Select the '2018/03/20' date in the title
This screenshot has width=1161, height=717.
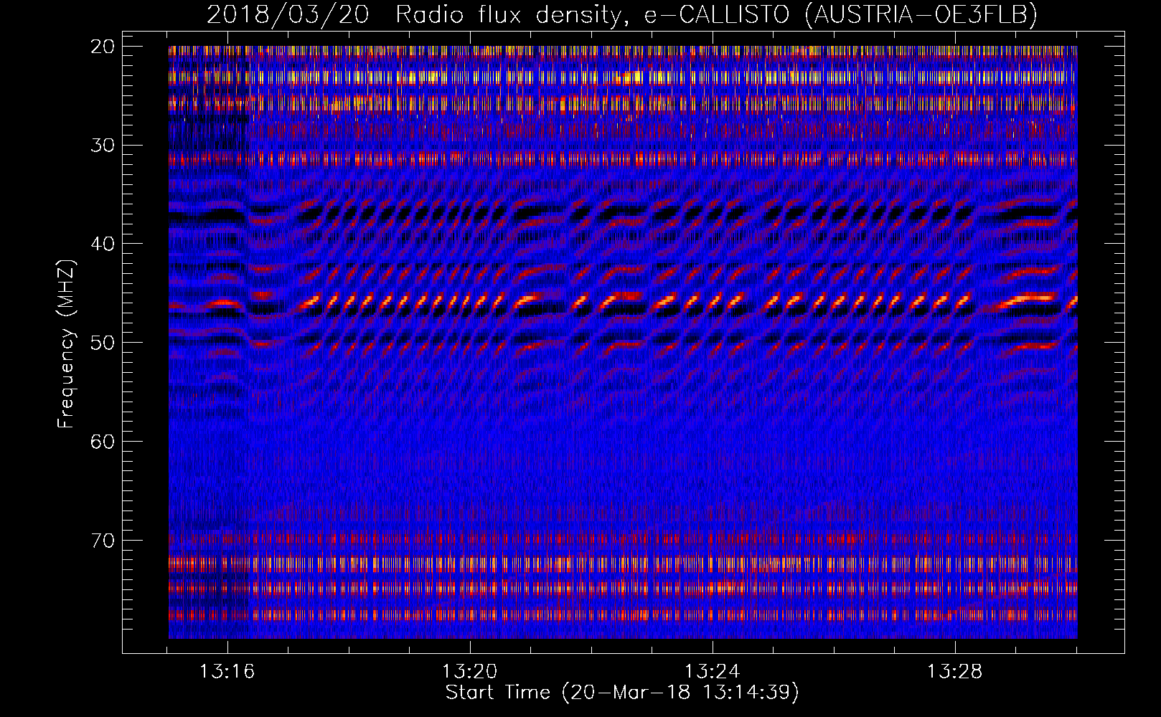[x=288, y=14]
